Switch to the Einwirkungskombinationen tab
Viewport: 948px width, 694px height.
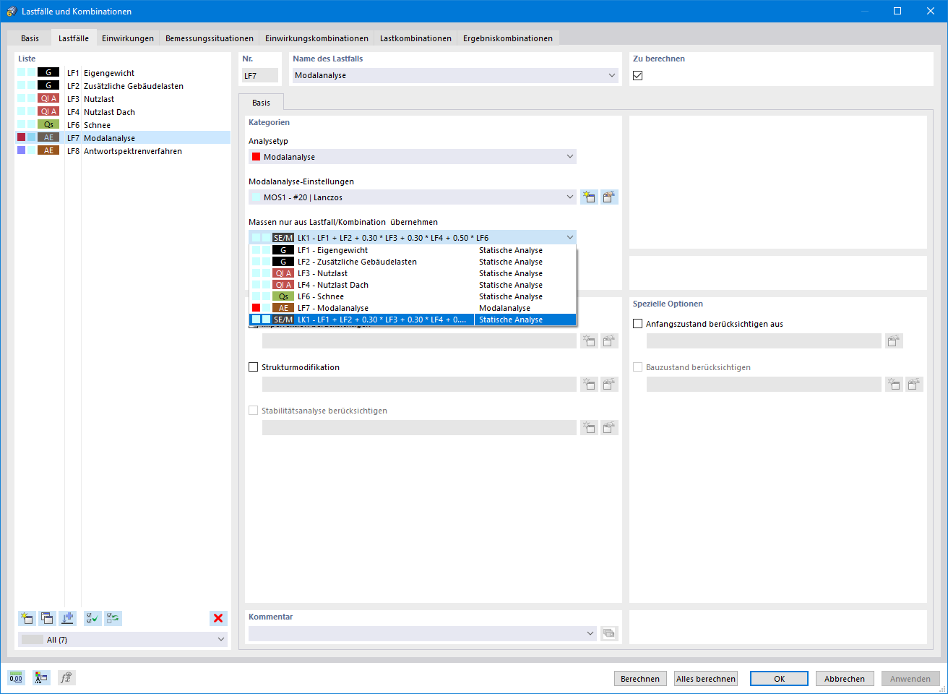316,38
